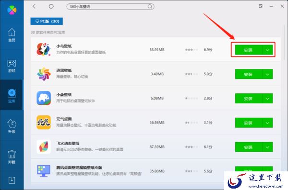Install 迅雷壁纸 with the green 安装 button
The image size is (288, 190).
(249, 74)
